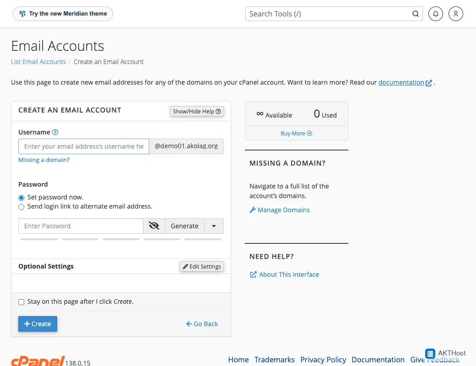The width and height of the screenshot is (476, 366).
Task: Select Send login link to alternate email
Action: (21, 207)
